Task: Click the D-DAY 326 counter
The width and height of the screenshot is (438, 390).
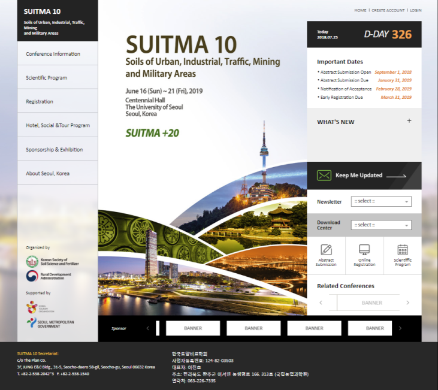Action: (x=388, y=34)
